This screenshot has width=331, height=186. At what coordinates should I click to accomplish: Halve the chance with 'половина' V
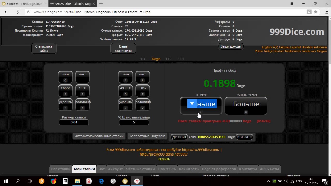pyautogui.click(x=142, y=104)
